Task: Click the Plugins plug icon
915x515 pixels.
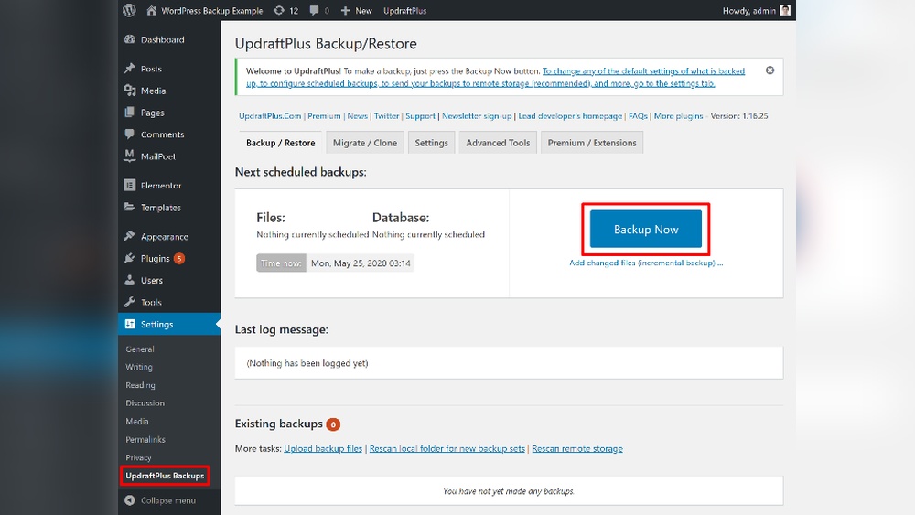Action: (x=130, y=258)
